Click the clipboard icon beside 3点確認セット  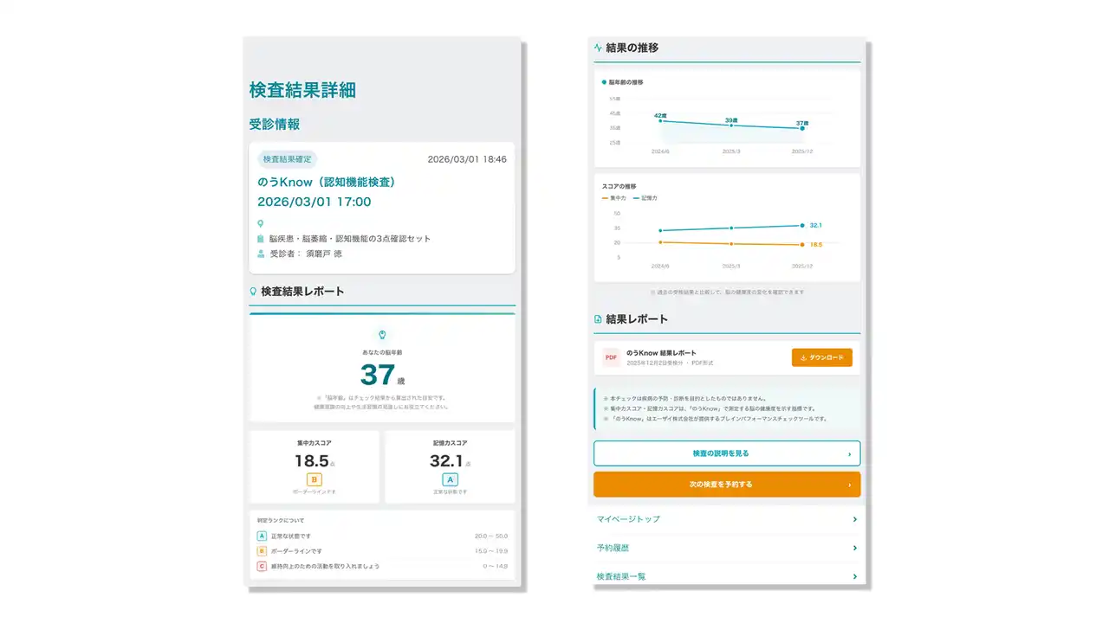click(261, 239)
